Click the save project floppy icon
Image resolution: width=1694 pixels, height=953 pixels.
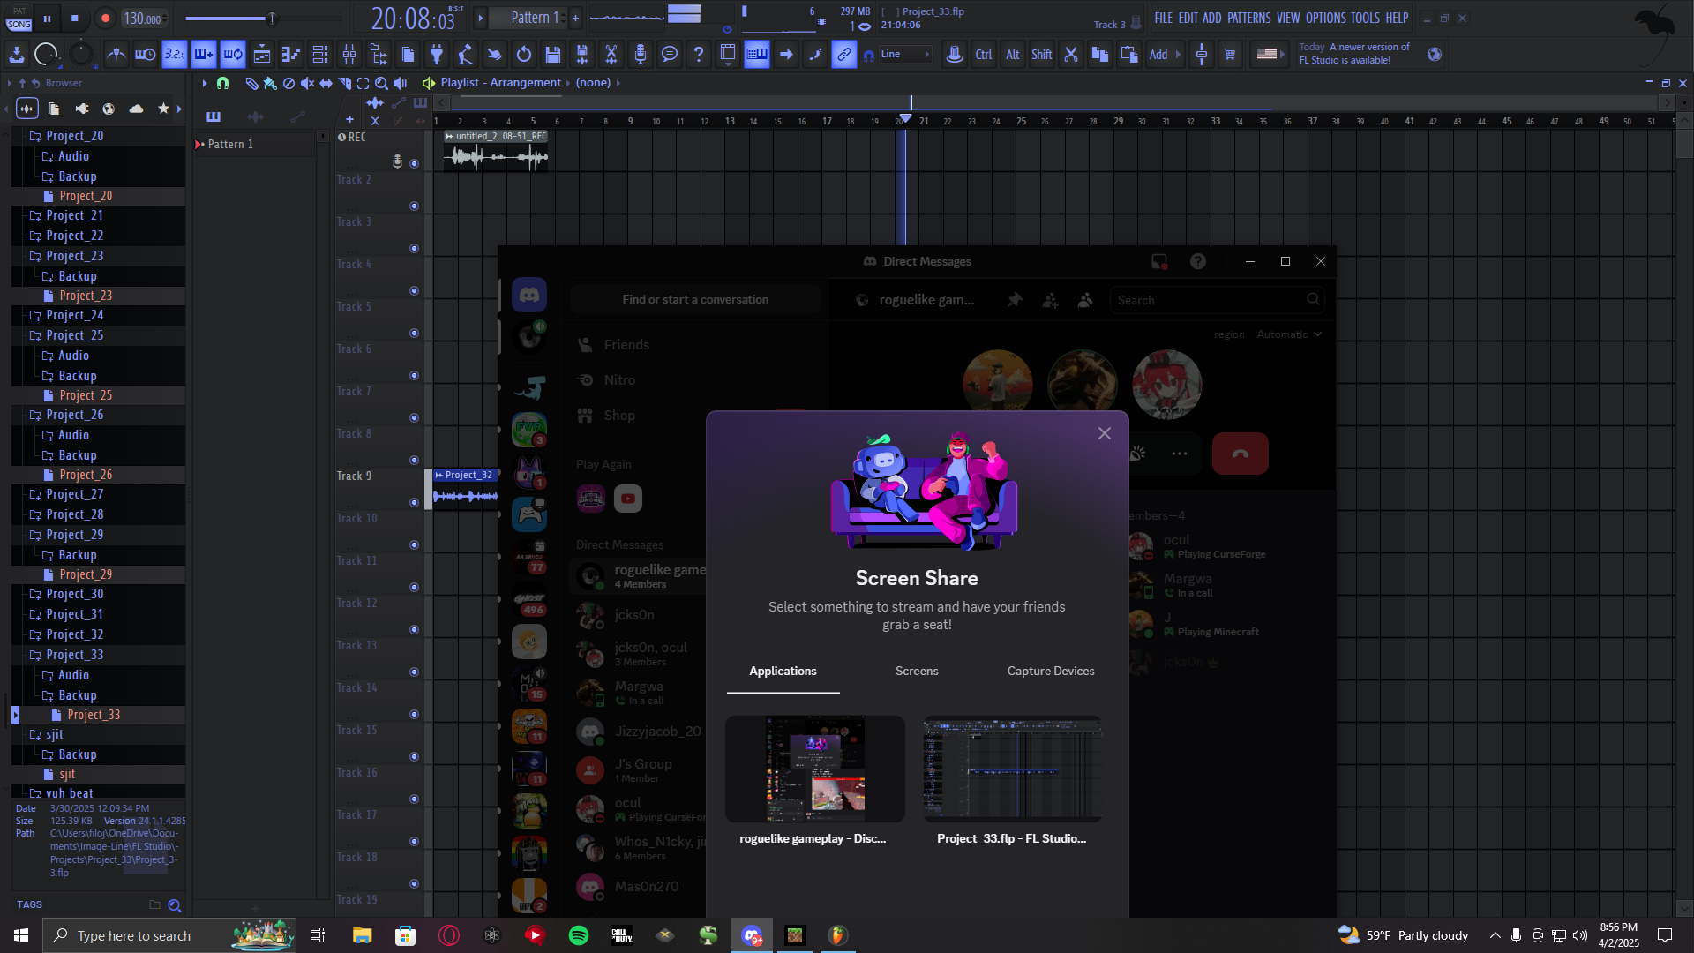[x=553, y=55]
